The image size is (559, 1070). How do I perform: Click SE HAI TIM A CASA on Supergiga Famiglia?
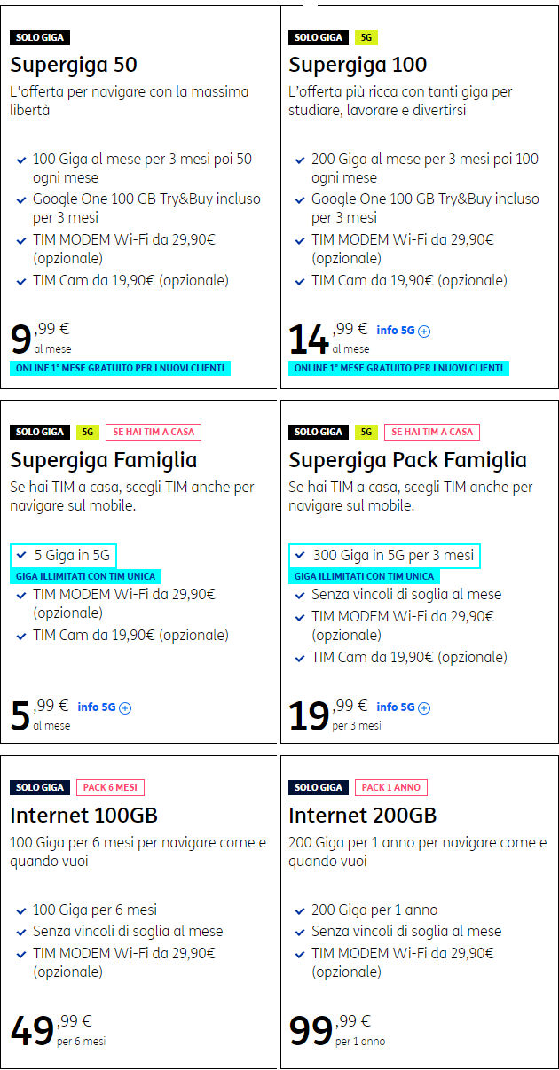(x=154, y=432)
